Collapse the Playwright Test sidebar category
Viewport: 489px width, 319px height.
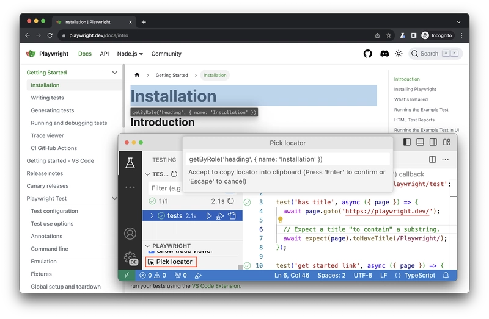pyautogui.click(x=114, y=199)
